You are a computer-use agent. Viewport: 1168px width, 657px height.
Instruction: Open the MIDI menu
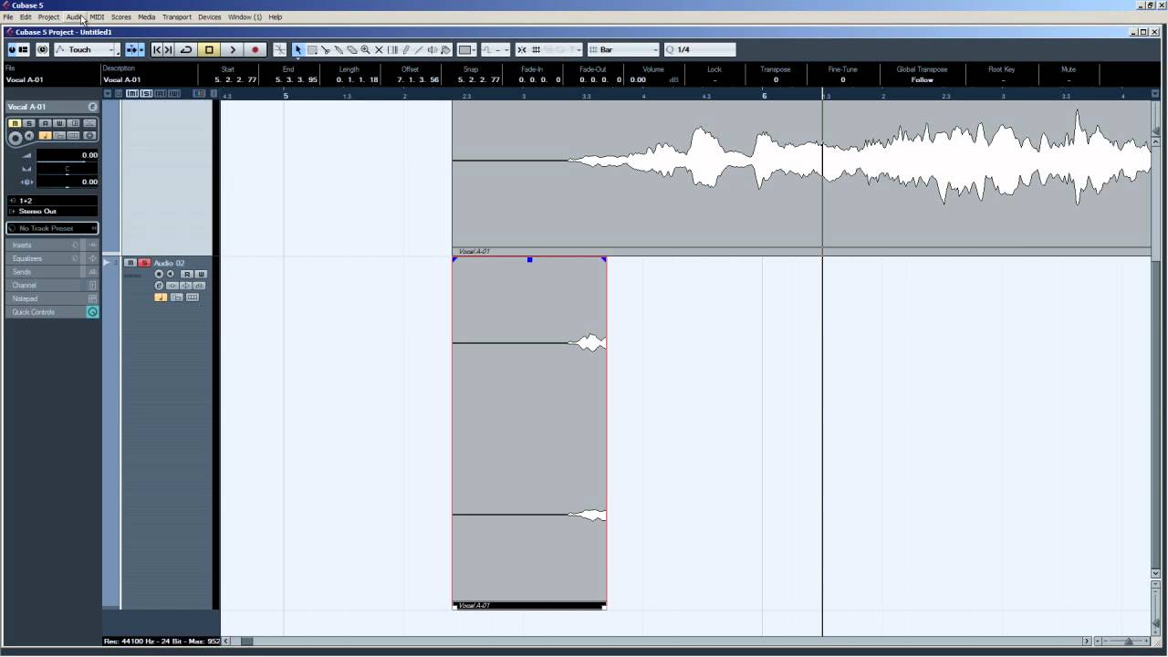(x=97, y=17)
